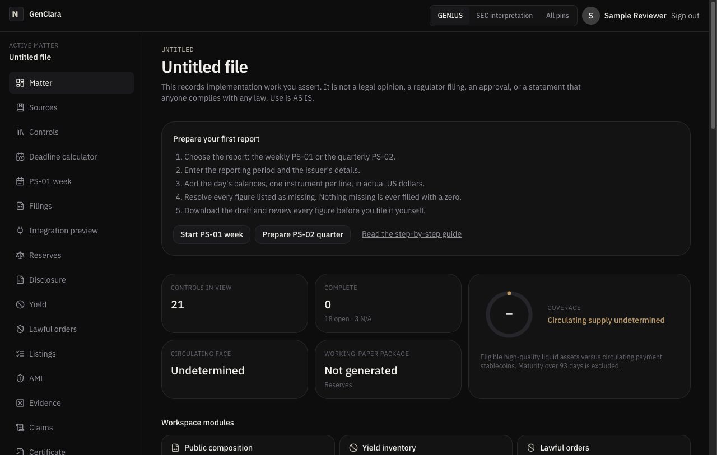Click the Matter grid icon in sidebar
The width and height of the screenshot is (717, 455).
pos(20,83)
